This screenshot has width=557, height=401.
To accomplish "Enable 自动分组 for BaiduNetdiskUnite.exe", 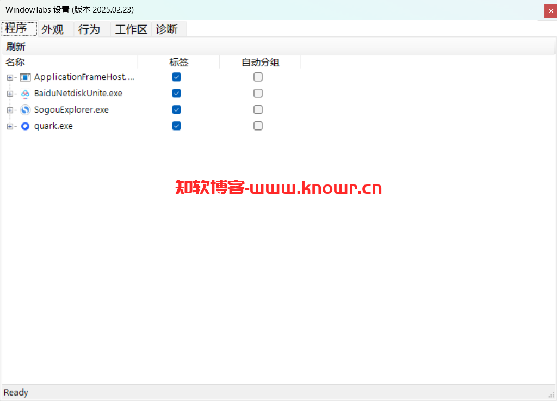I will click(x=258, y=94).
